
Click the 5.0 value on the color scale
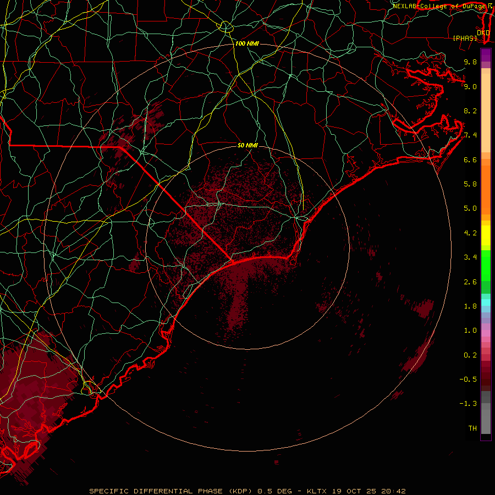pyautogui.click(x=470, y=208)
